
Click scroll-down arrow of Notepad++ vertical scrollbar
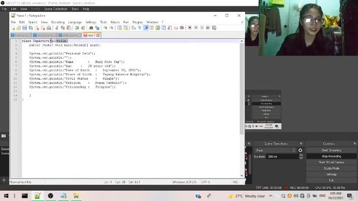[x=242, y=175]
